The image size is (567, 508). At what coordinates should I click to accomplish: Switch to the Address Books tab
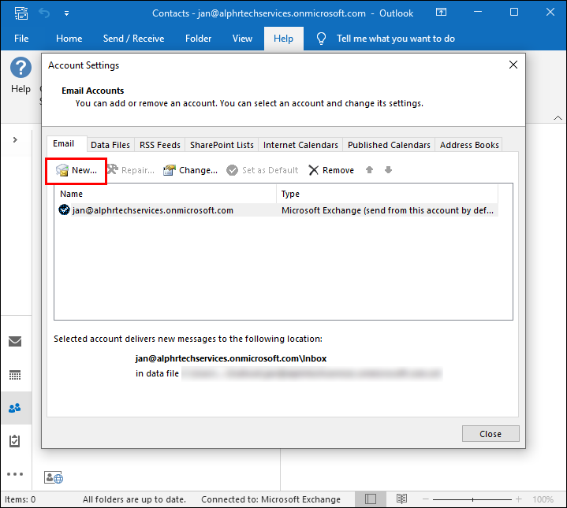[469, 145]
